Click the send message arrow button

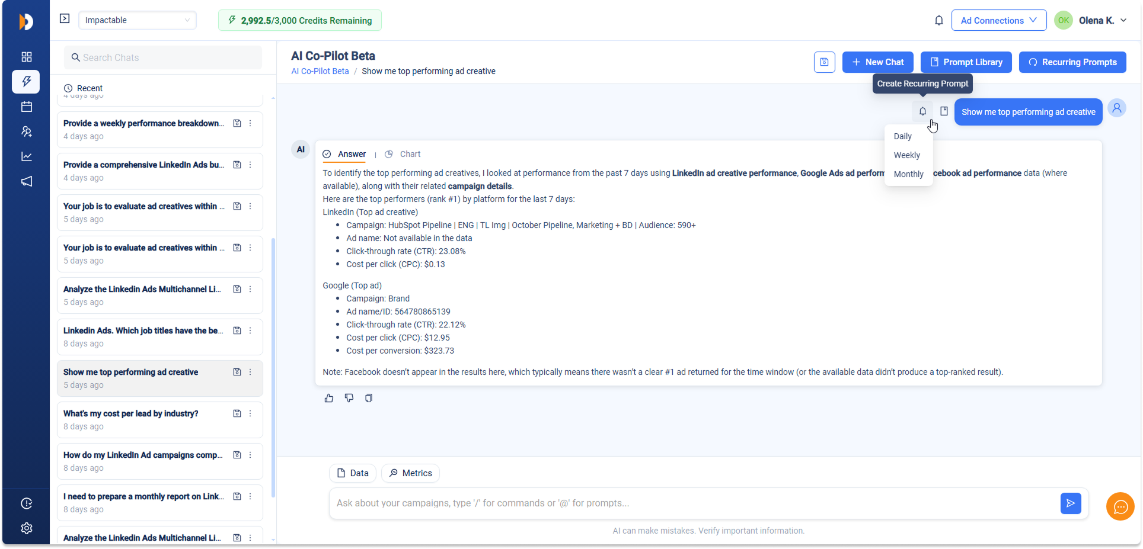click(x=1070, y=503)
